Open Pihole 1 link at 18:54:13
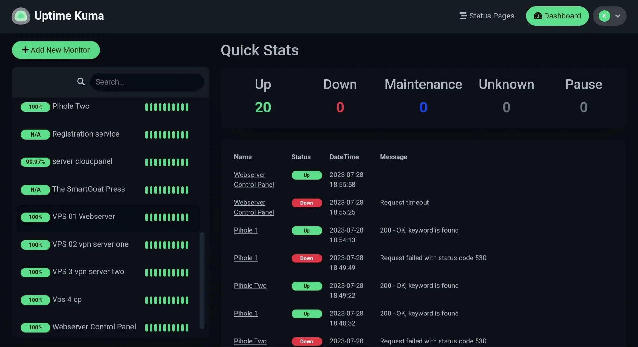The image size is (638, 347). click(246, 230)
